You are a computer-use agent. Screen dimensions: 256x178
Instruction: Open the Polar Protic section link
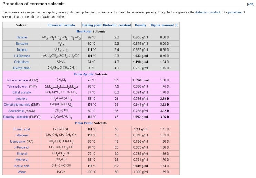pyautogui.click(x=84, y=123)
